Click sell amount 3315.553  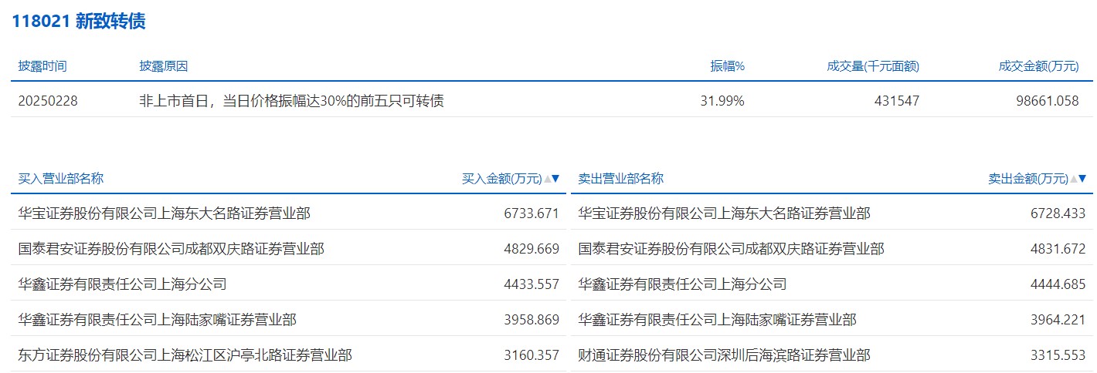coord(1058,355)
